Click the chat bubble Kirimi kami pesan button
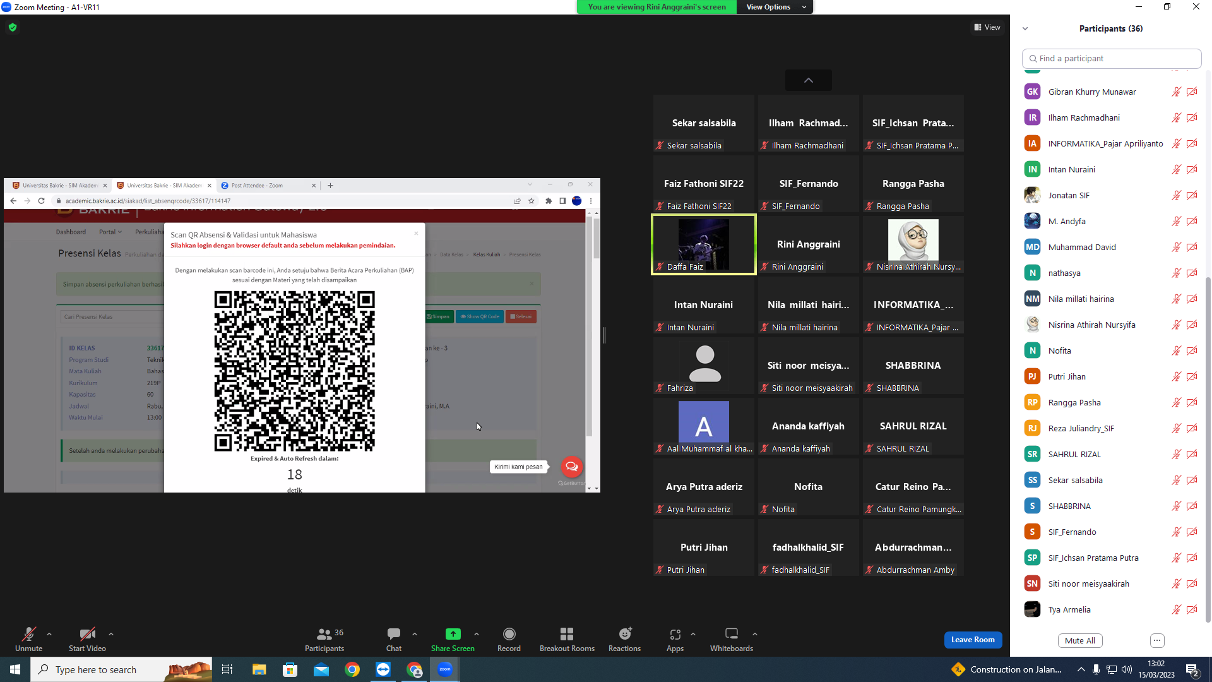The width and height of the screenshot is (1212, 682). point(572,467)
